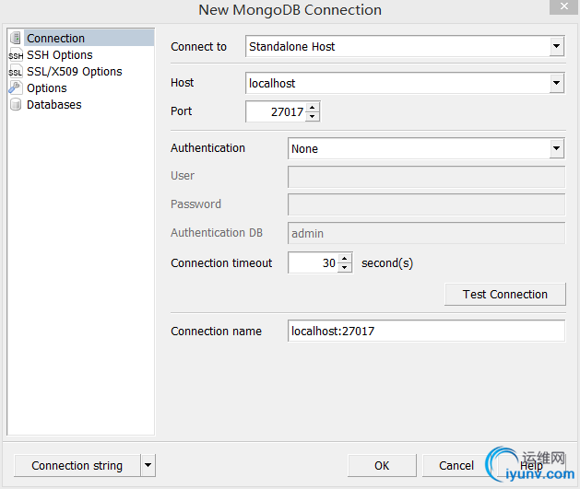580x489 pixels.
Task: Click the Help button
Action: tap(531, 465)
